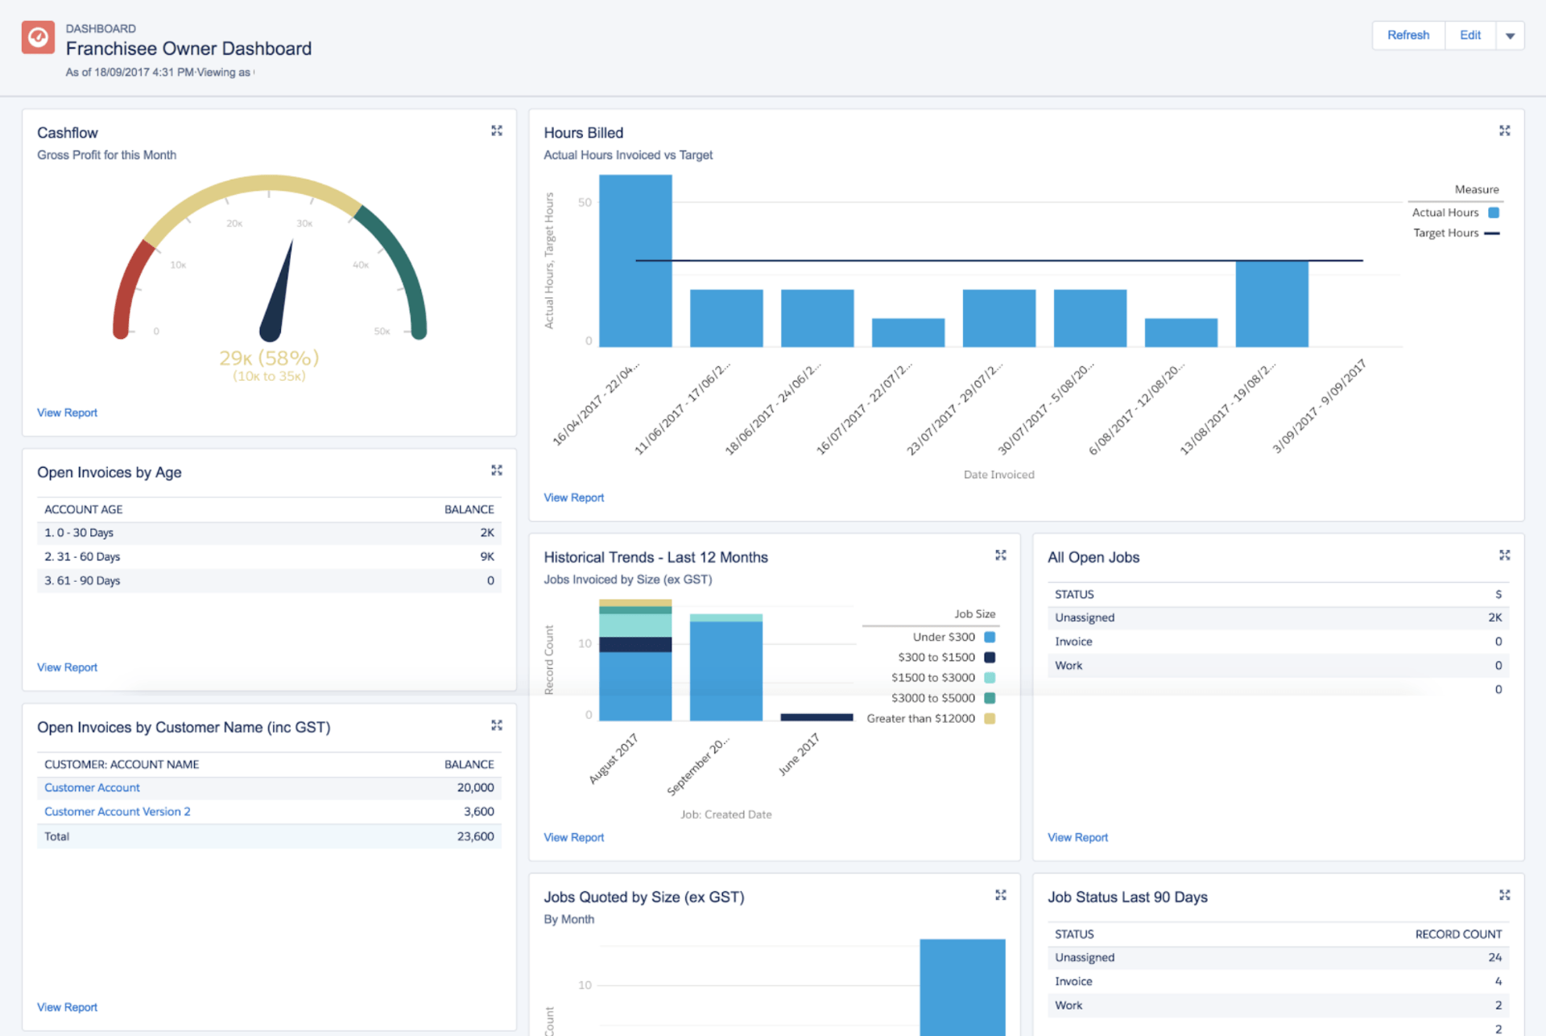Click the 13/08/2017 Hours Billed bar
The height and width of the screenshot is (1036, 1546).
1272,303
